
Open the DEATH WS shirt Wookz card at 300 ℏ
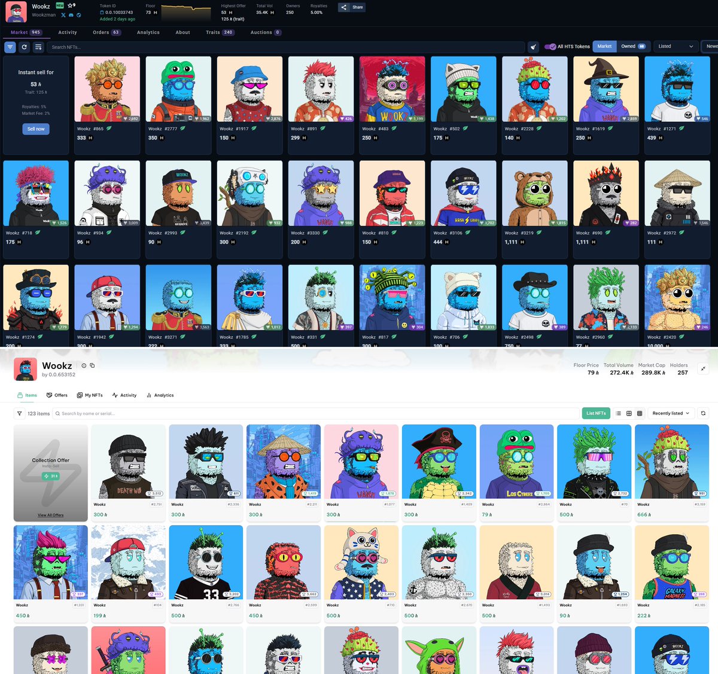point(128,462)
